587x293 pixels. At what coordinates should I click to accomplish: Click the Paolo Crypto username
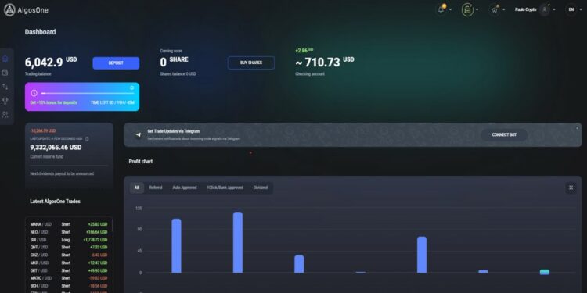coord(526,9)
